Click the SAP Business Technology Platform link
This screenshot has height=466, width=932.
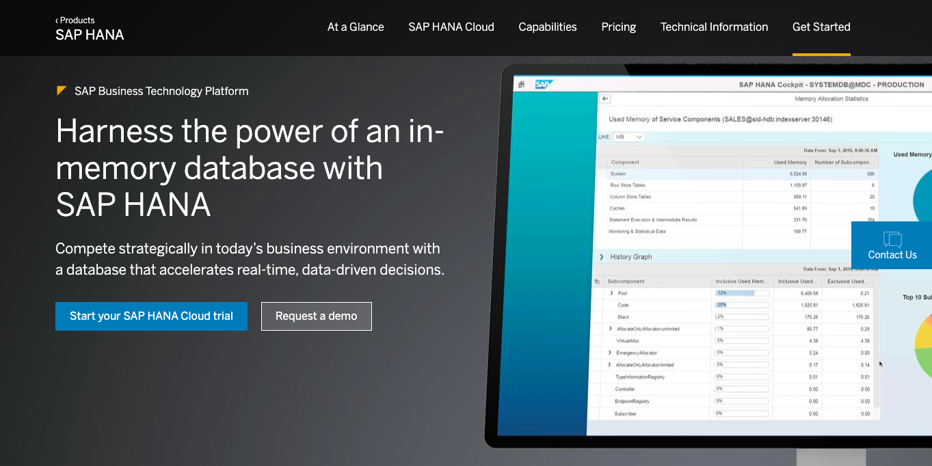[161, 91]
